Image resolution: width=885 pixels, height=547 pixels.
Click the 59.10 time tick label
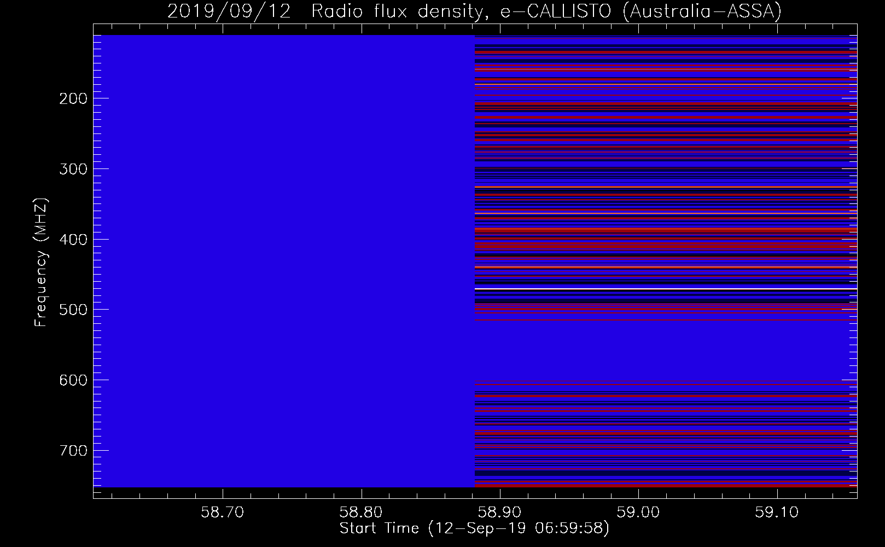pyautogui.click(x=776, y=513)
